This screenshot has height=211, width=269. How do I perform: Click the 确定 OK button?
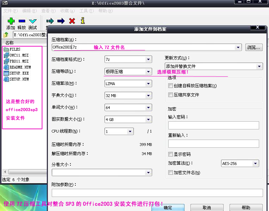tap(168, 207)
